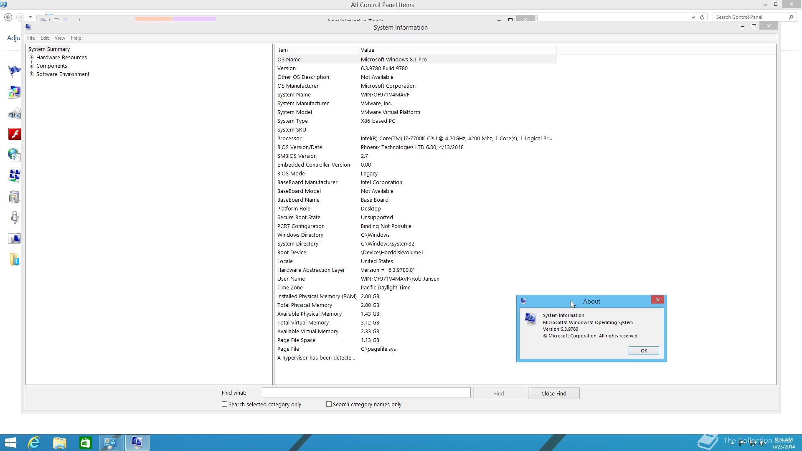Switch to System Information taskbar button
Viewport: 802px width, 451px height.
pos(137,442)
